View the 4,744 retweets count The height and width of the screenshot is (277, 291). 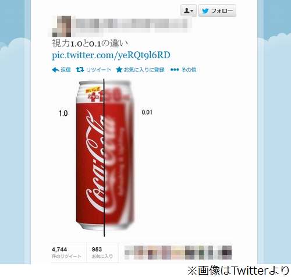pyautogui.click(x=59, y=250)
